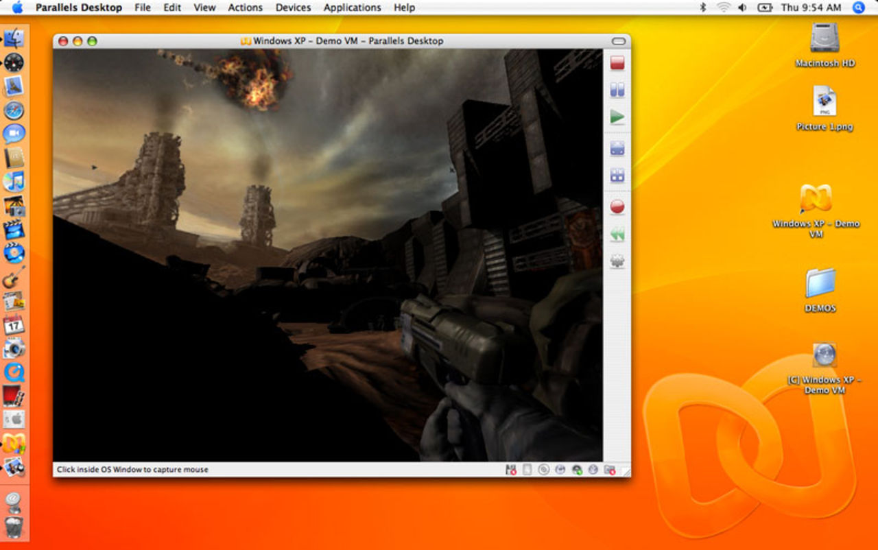
Task: Toggle OS window view mode
Action: 617,175
